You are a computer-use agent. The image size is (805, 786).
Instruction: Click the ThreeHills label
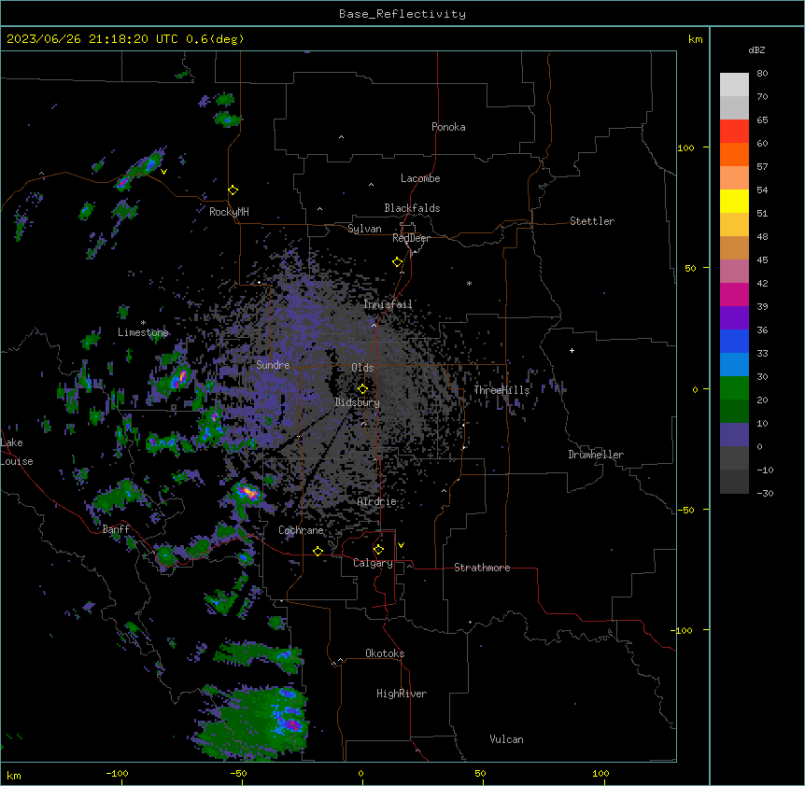tap(501, 390)
